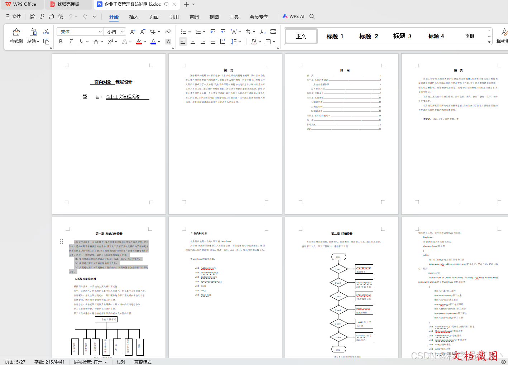
Task: Click the bulleted list icon
Action: coord(184,32)
